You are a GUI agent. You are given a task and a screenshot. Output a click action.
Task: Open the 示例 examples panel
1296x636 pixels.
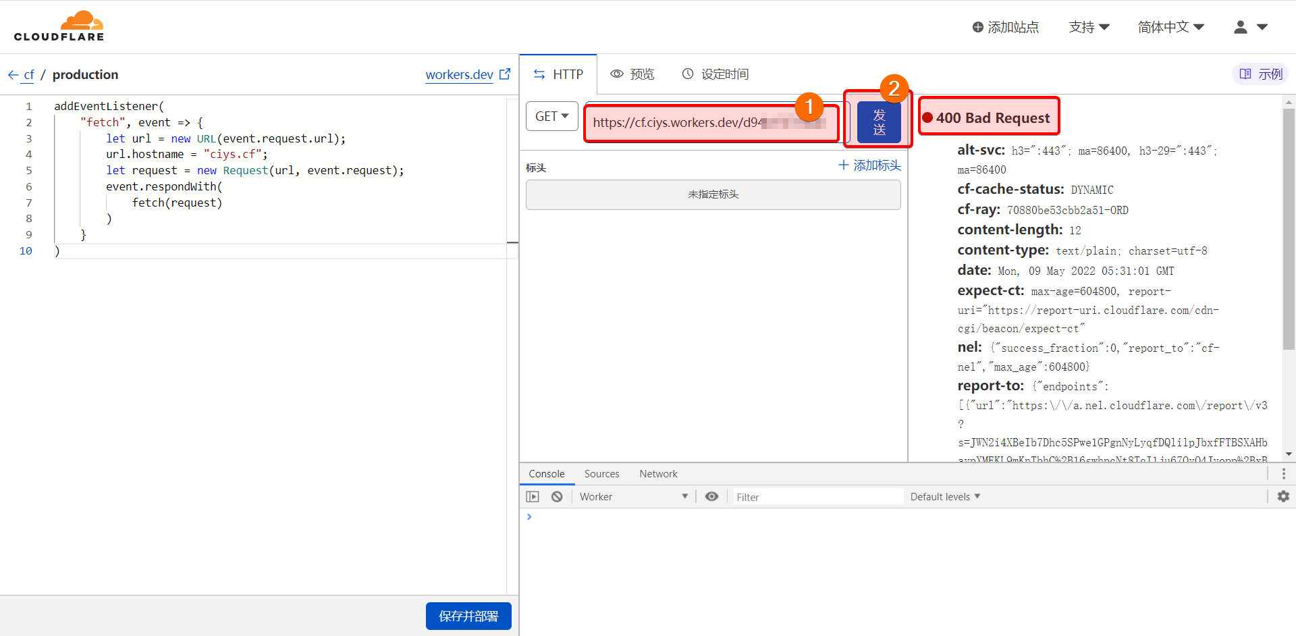(1260, 74)
